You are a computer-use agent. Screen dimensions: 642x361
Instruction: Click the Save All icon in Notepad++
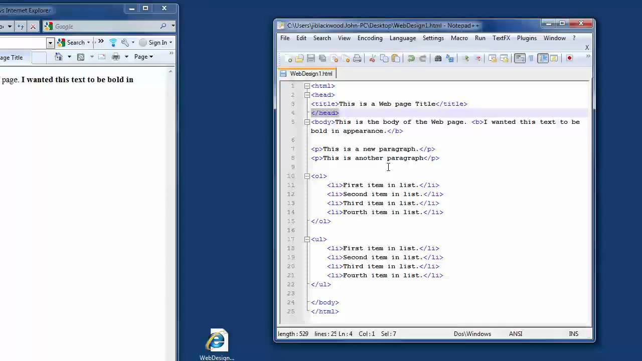(323, 58)
